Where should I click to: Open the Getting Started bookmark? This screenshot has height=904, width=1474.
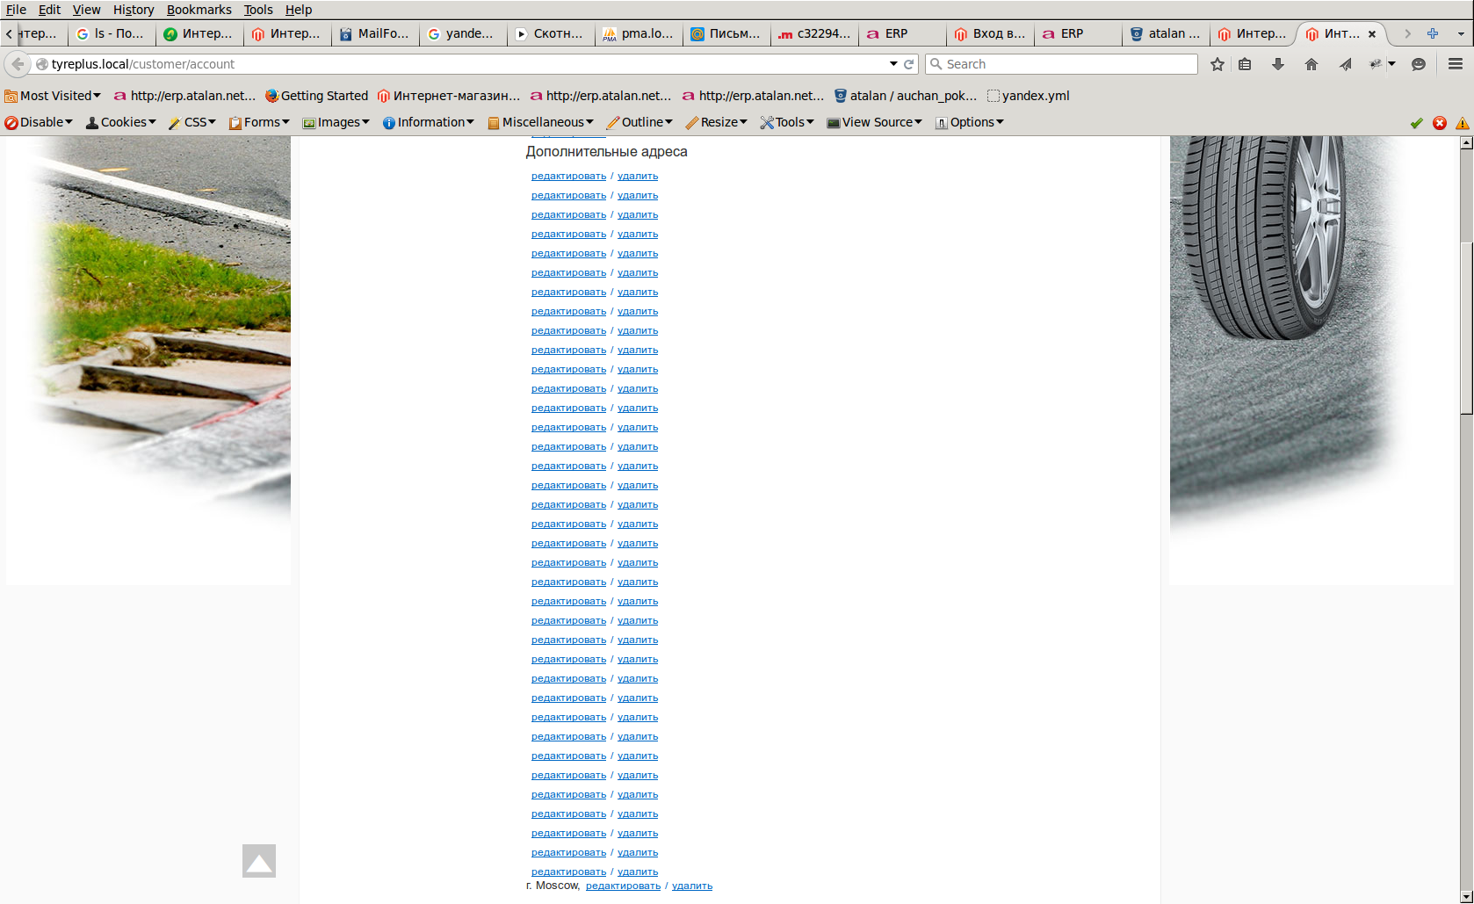(x=317, y=96)
